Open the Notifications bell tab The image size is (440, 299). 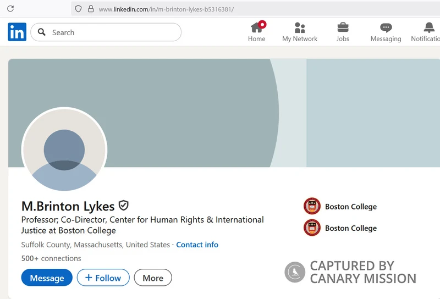click(x=425, y=32)
